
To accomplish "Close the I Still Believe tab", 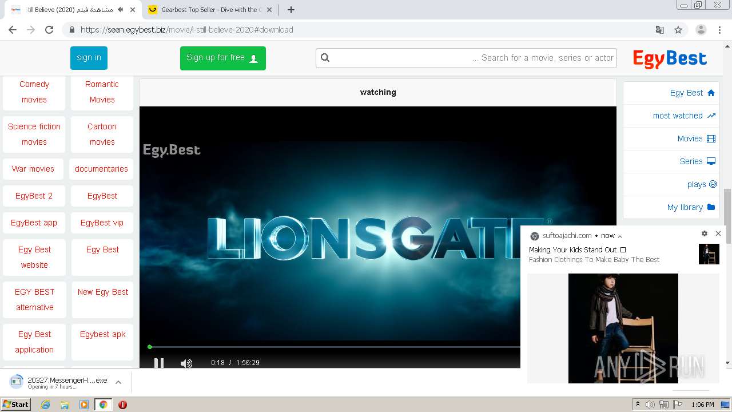I will pyautogui.click(x=133, y=10).
